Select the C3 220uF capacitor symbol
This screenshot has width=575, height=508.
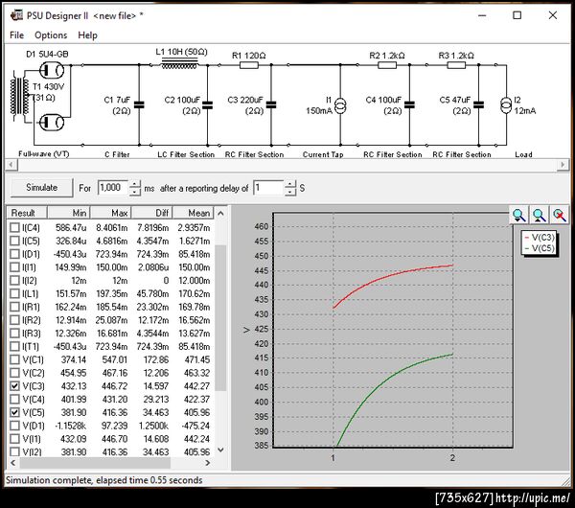coord(271,104)
